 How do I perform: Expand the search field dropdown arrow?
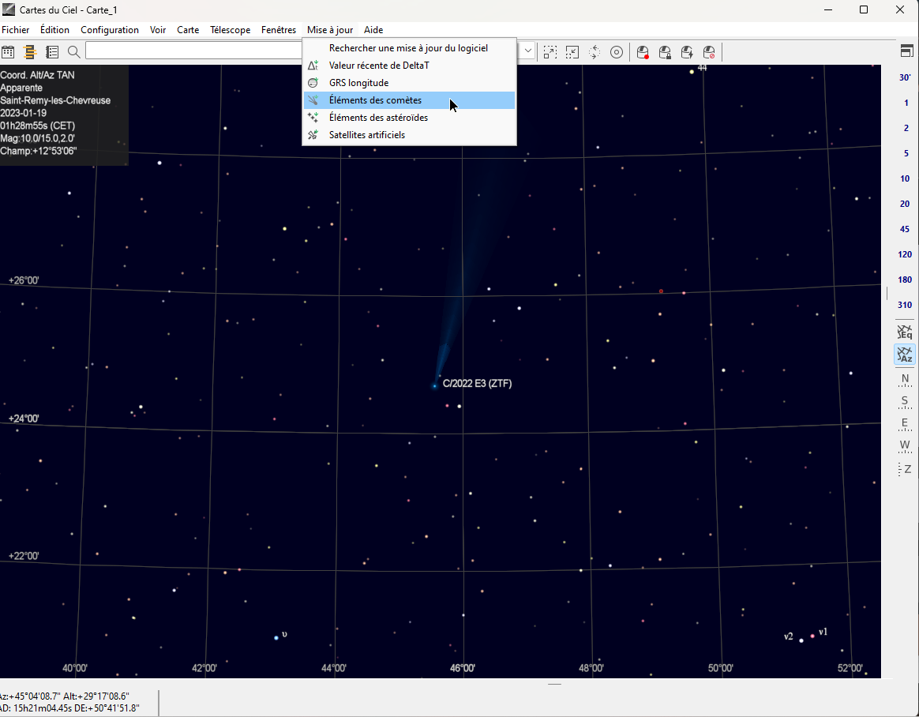(527, 51)
